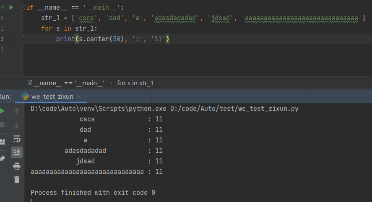Viewport: 372px width, 202px height.
Task: Click the stop process square icon
Action: pyautogui.click(x=2, y=125)
